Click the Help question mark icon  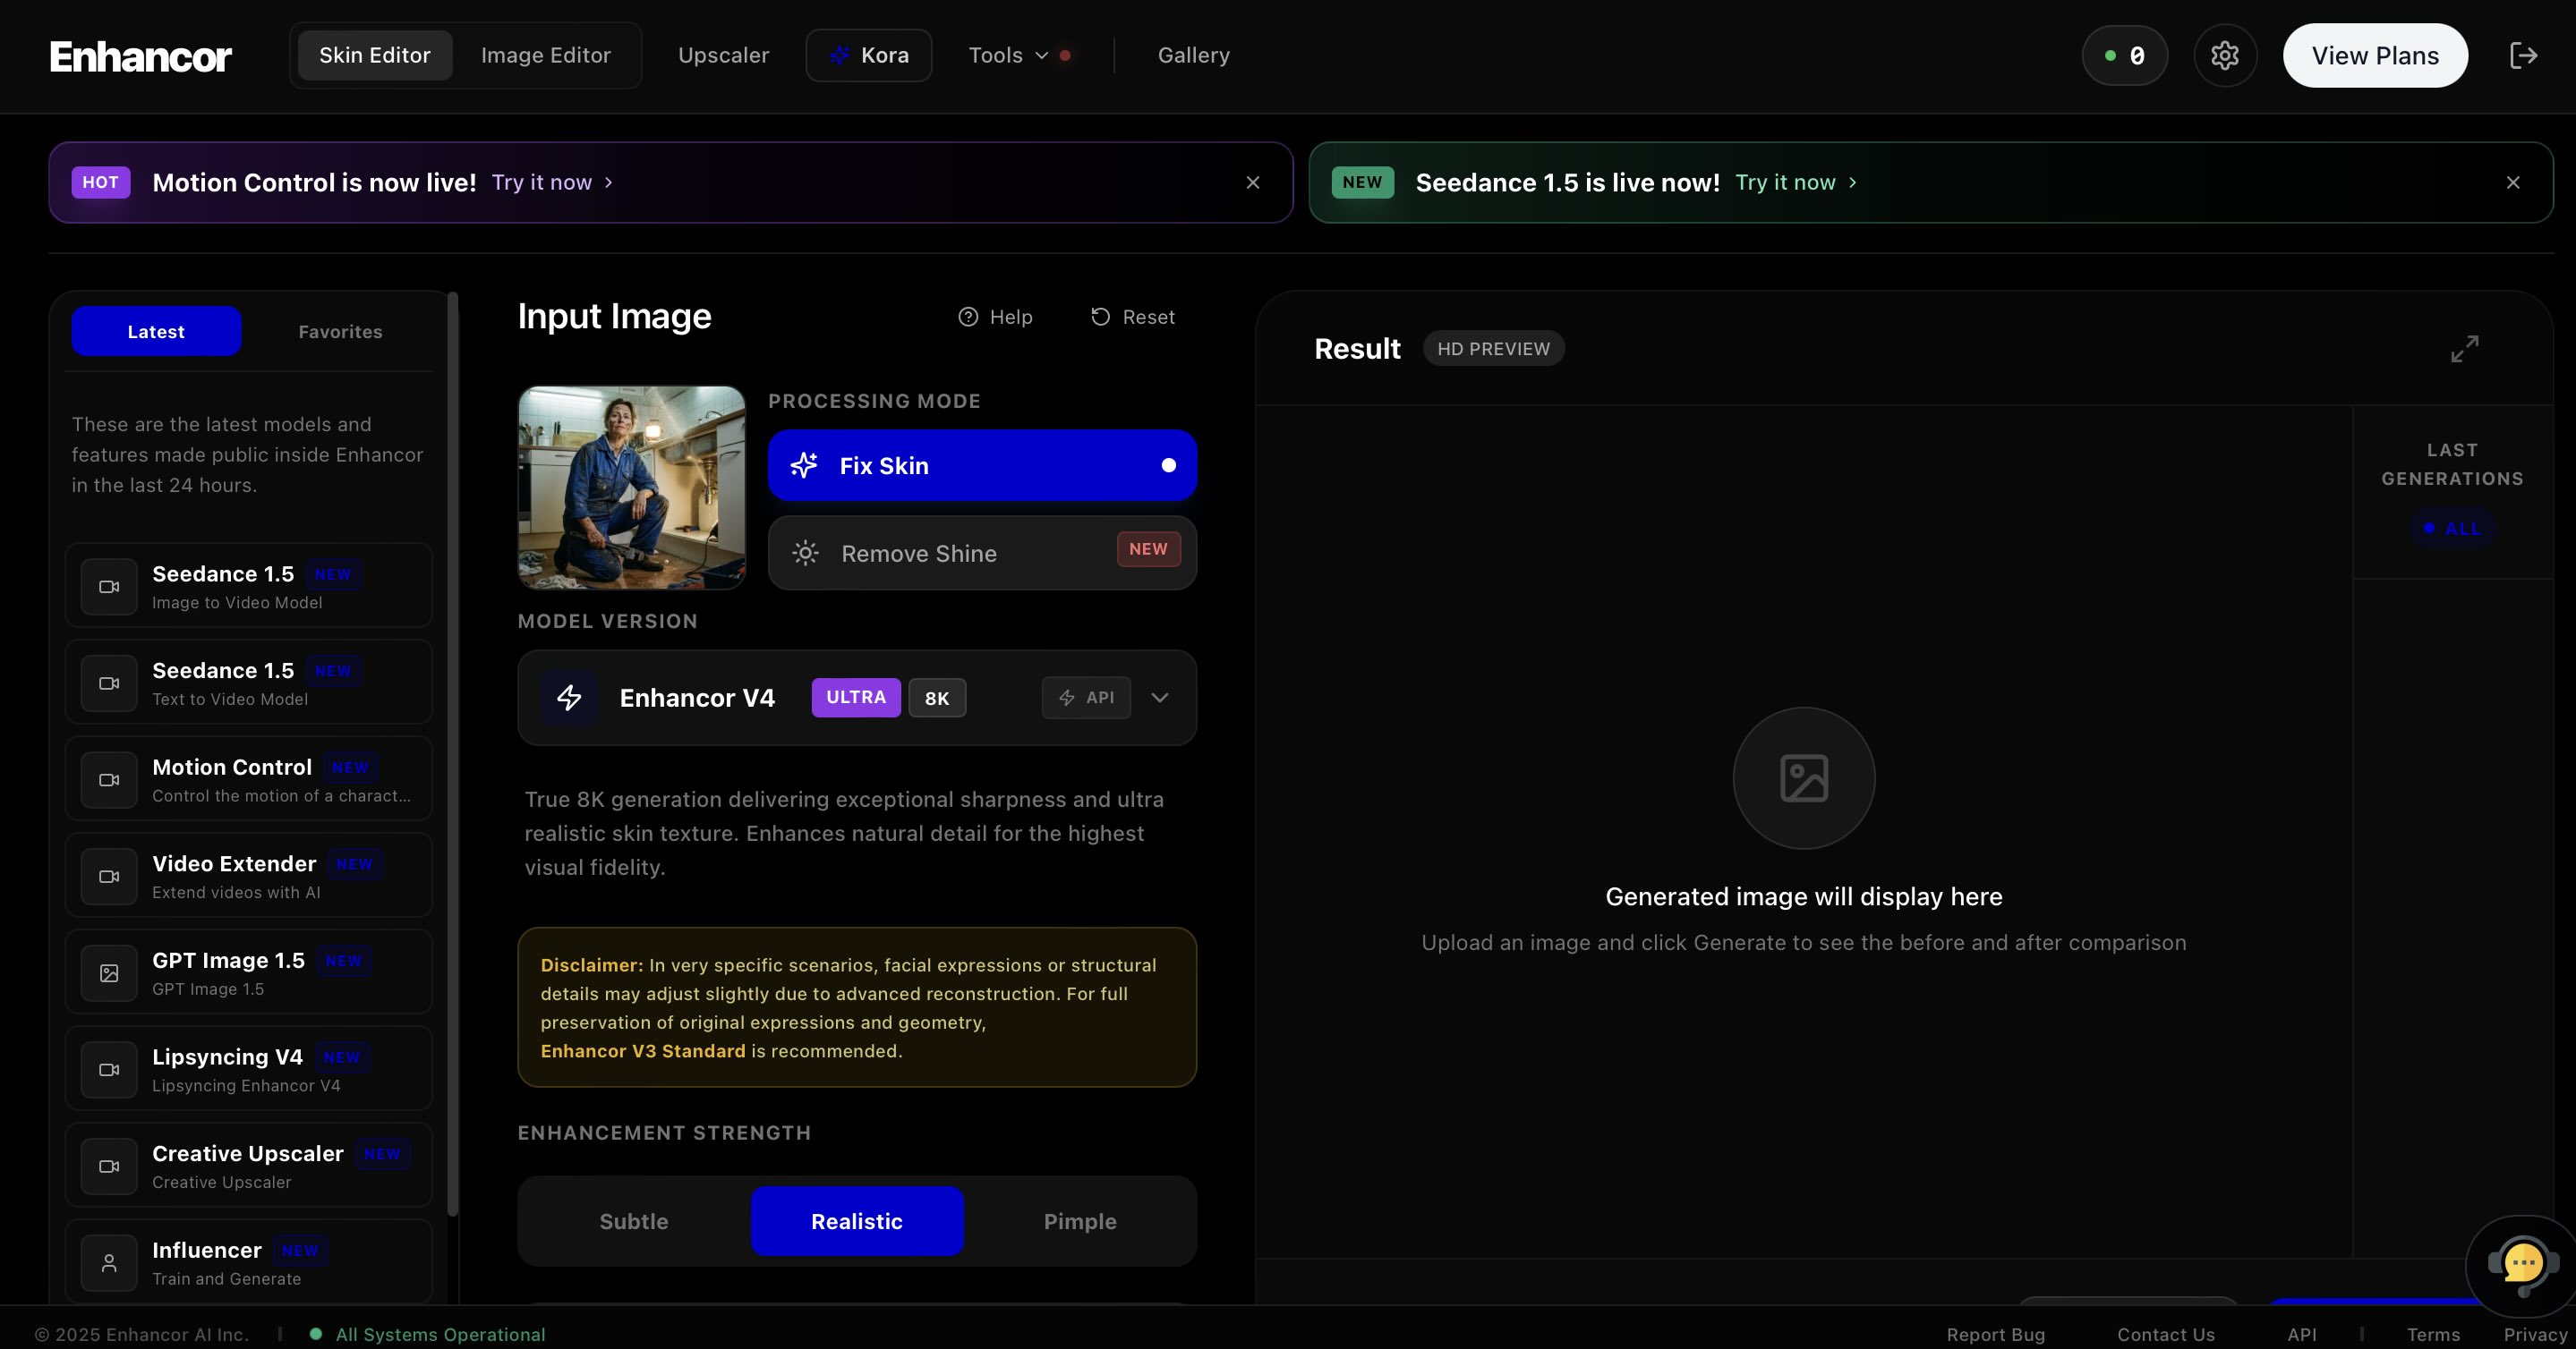968,317
